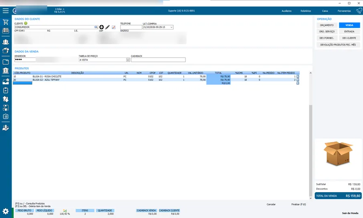Click the Val.Unitário column header
Screen dimensions: 363x218
click(x=195, y=73)
